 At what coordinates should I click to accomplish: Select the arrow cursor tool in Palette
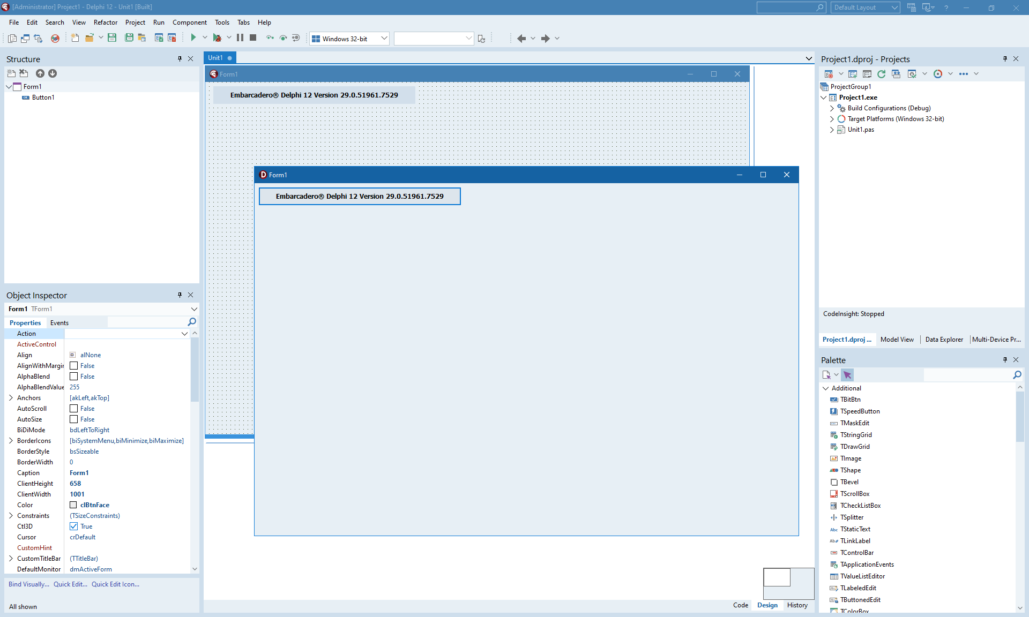pyautogui.click(x=847, y=375)
